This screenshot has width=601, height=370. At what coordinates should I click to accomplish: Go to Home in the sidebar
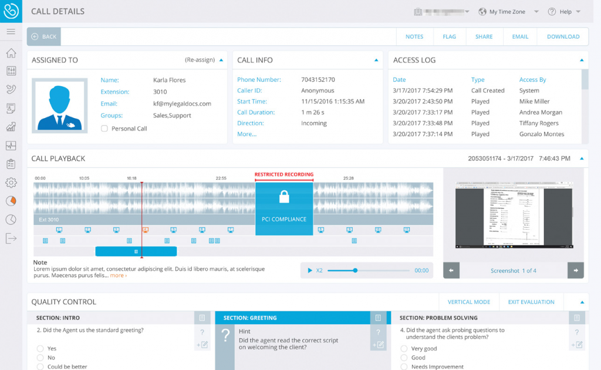[x=11, y=52]
